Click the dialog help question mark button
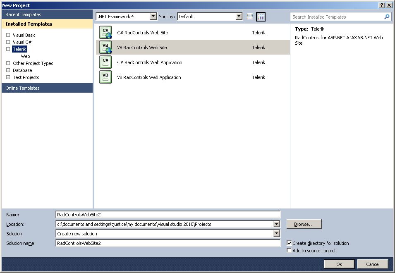The width and height of the screenshot is (395, 273). click(382, 5)
